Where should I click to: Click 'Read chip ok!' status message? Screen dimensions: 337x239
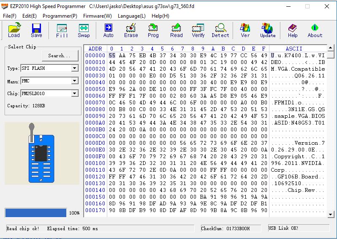point(23,228)
